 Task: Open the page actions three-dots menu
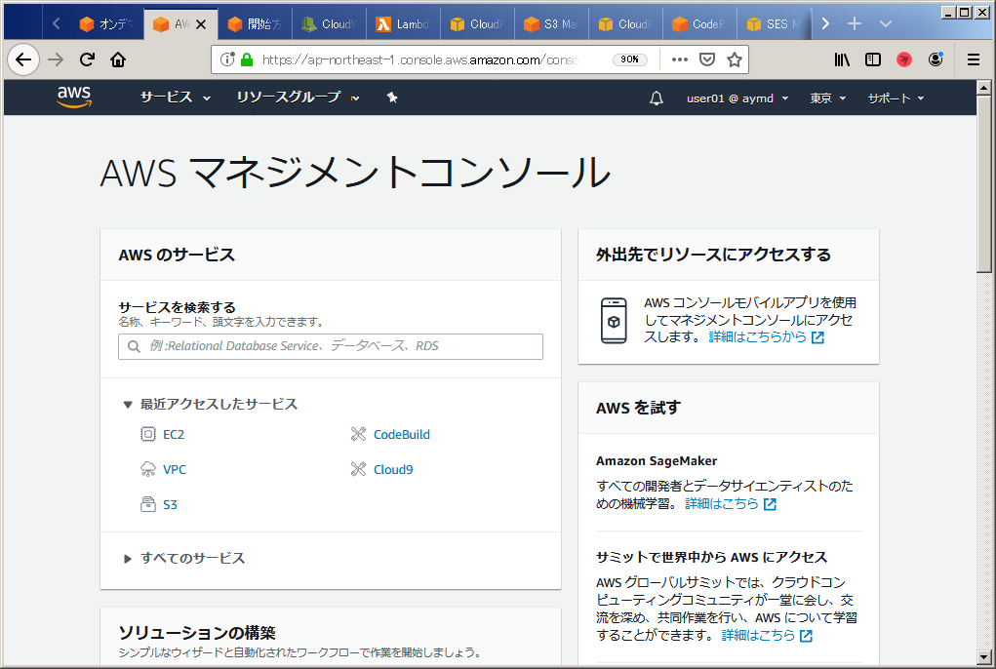[680, 59]
